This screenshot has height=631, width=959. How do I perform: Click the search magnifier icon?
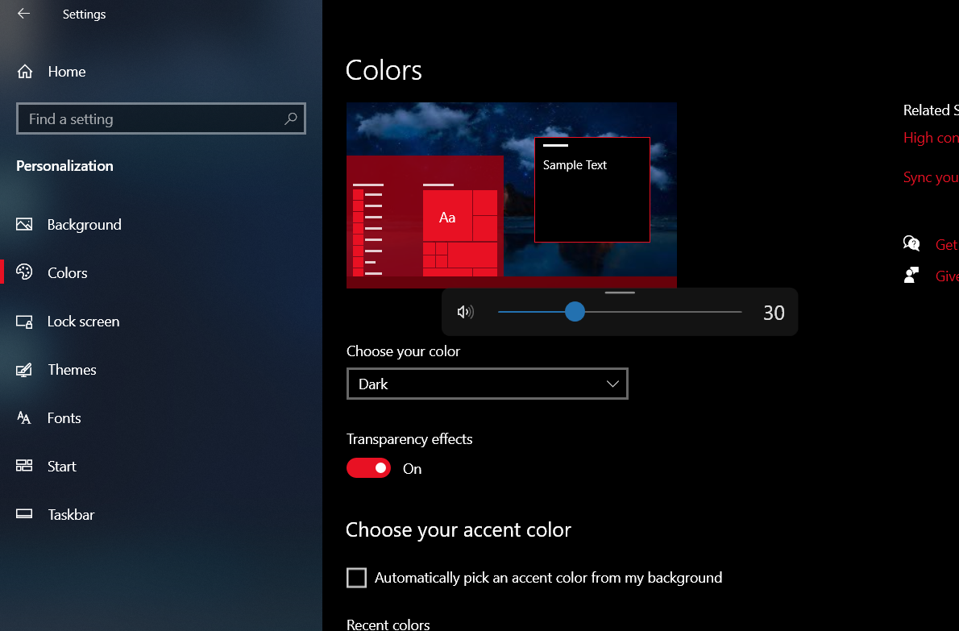point(290,118)
